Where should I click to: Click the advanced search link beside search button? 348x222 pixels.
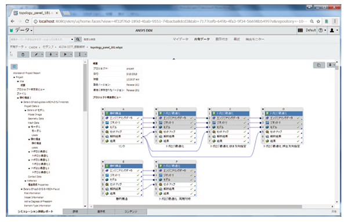[x=89, y=39]
